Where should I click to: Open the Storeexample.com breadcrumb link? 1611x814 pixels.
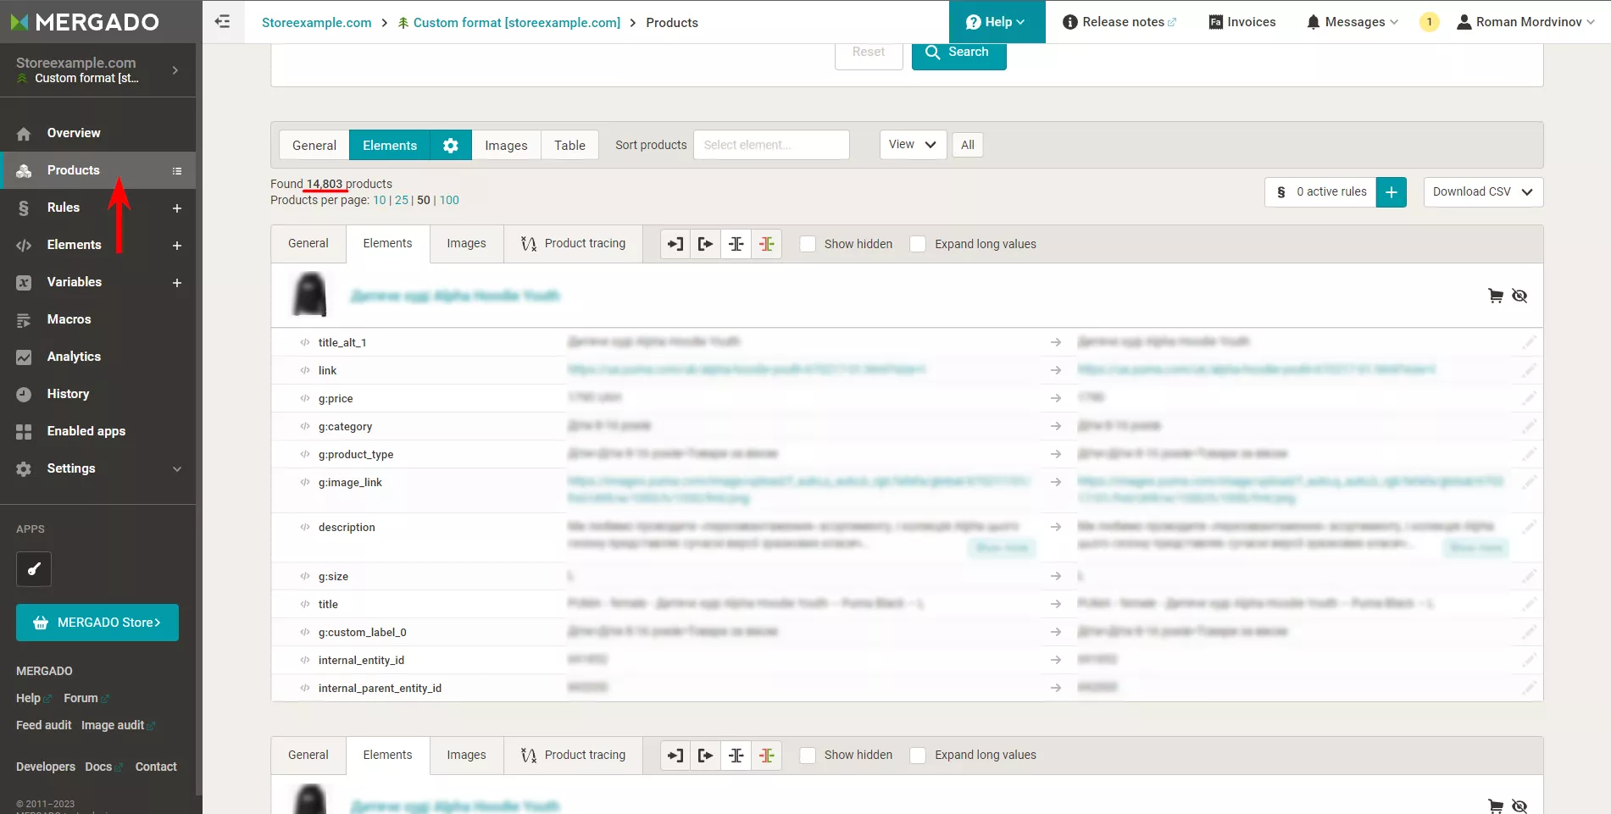[x=316, y=23]
